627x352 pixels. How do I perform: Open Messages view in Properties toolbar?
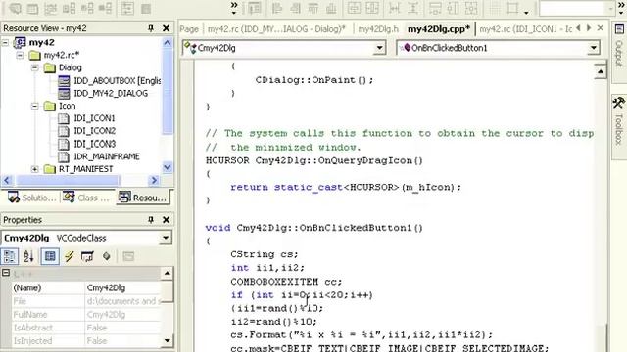87,256
